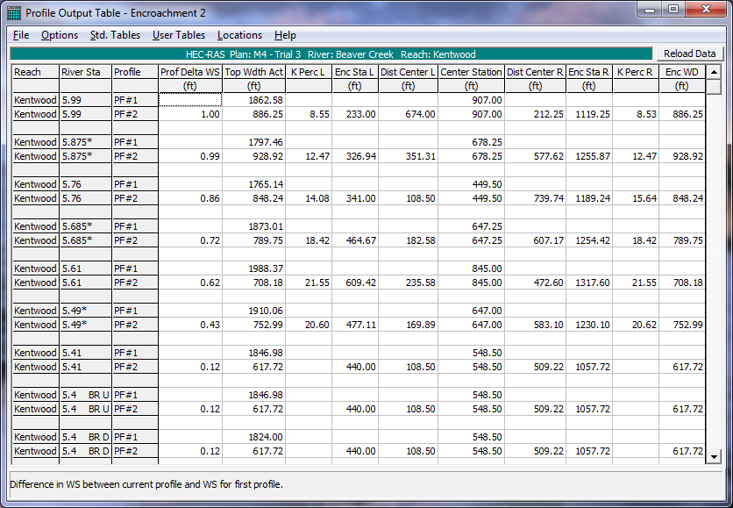Click the Top Wdth Act value 1862.58
The image size is (733, 508).
253,100
